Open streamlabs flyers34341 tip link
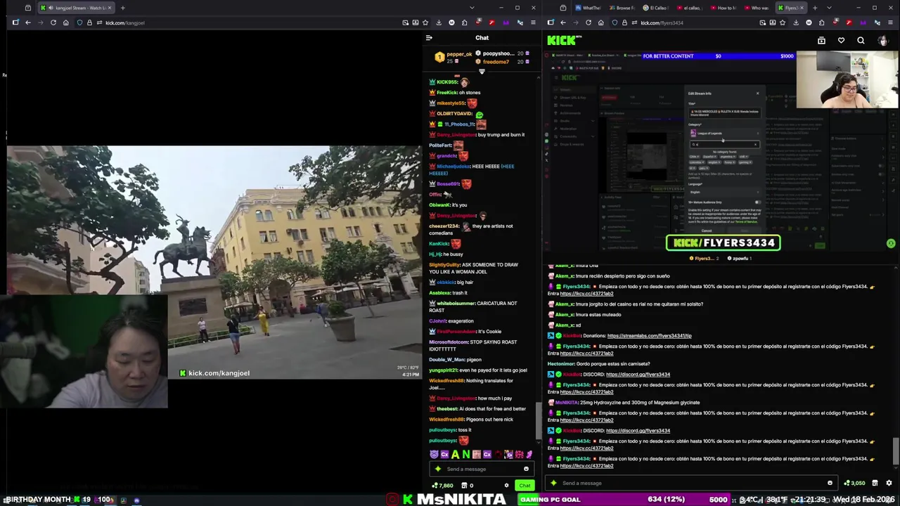The image size is (900, 506). tap(649, 335)
